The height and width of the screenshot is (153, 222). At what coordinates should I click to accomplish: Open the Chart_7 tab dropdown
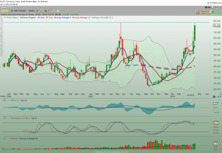(x=6, y=7)
